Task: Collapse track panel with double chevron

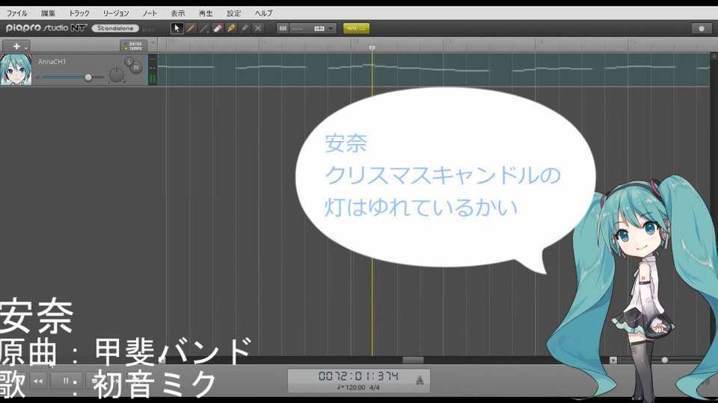Action: [153, 43]
